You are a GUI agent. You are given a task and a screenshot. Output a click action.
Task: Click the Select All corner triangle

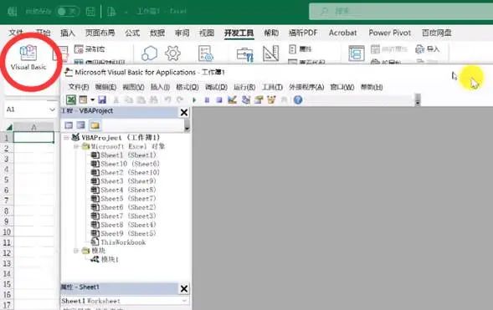8,127
